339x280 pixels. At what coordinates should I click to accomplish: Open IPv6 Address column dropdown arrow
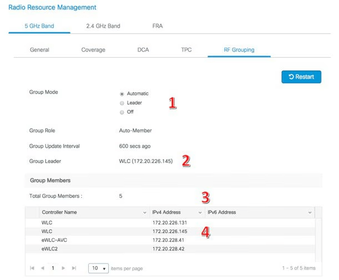point(310,213)
